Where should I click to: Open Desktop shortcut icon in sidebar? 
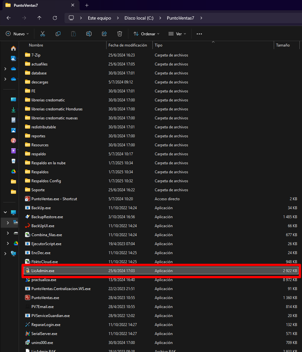pos(13,99)
